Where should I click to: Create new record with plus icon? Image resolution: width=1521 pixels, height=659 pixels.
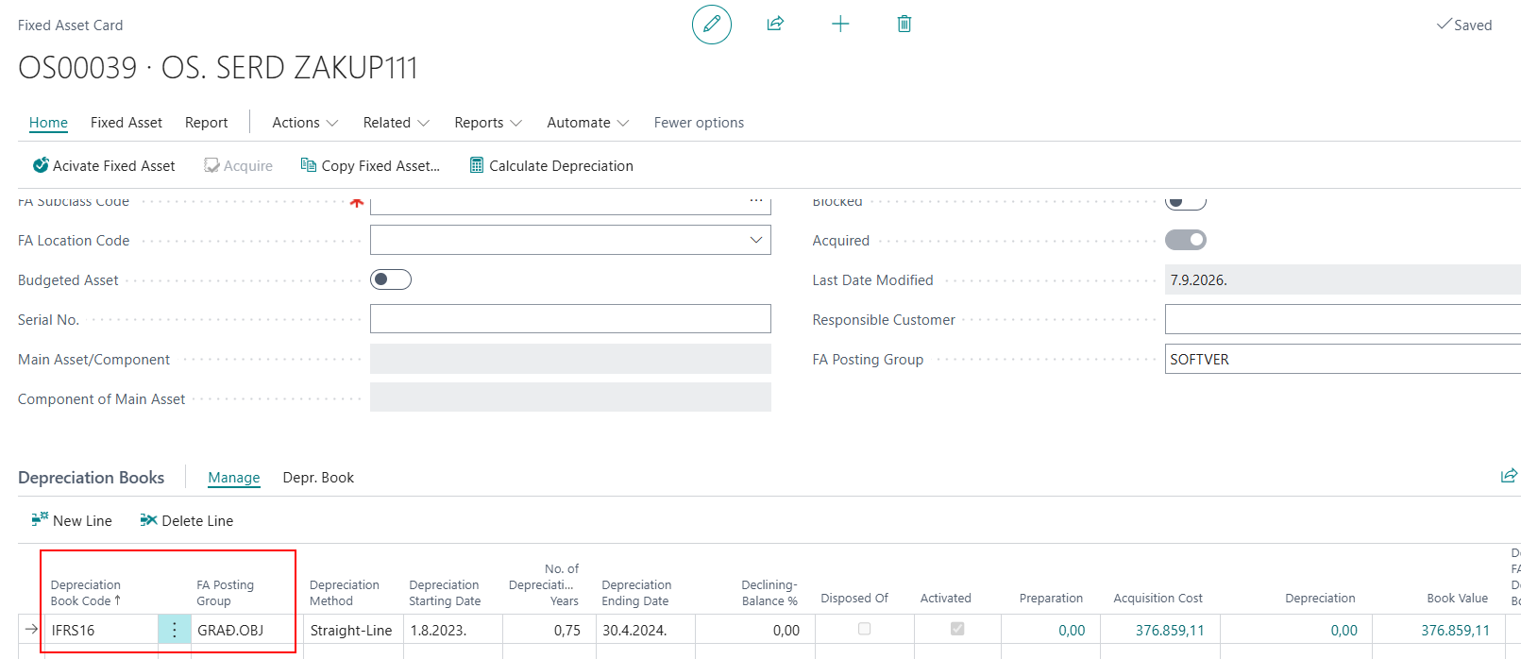(x=840, y=24)
